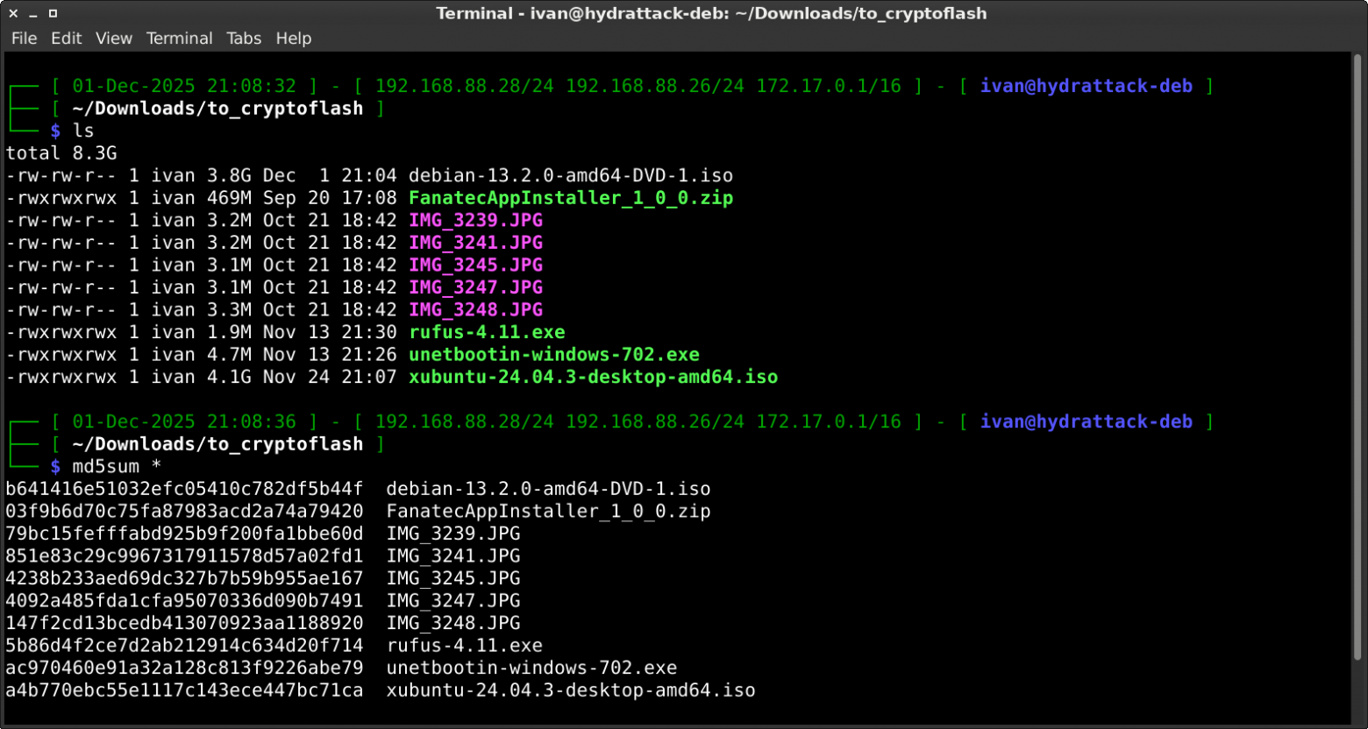Click the hash 4092a485fda1cfa95070336d090b7491
This screenshot has width=1368, height=729.
tap(184, 601)
